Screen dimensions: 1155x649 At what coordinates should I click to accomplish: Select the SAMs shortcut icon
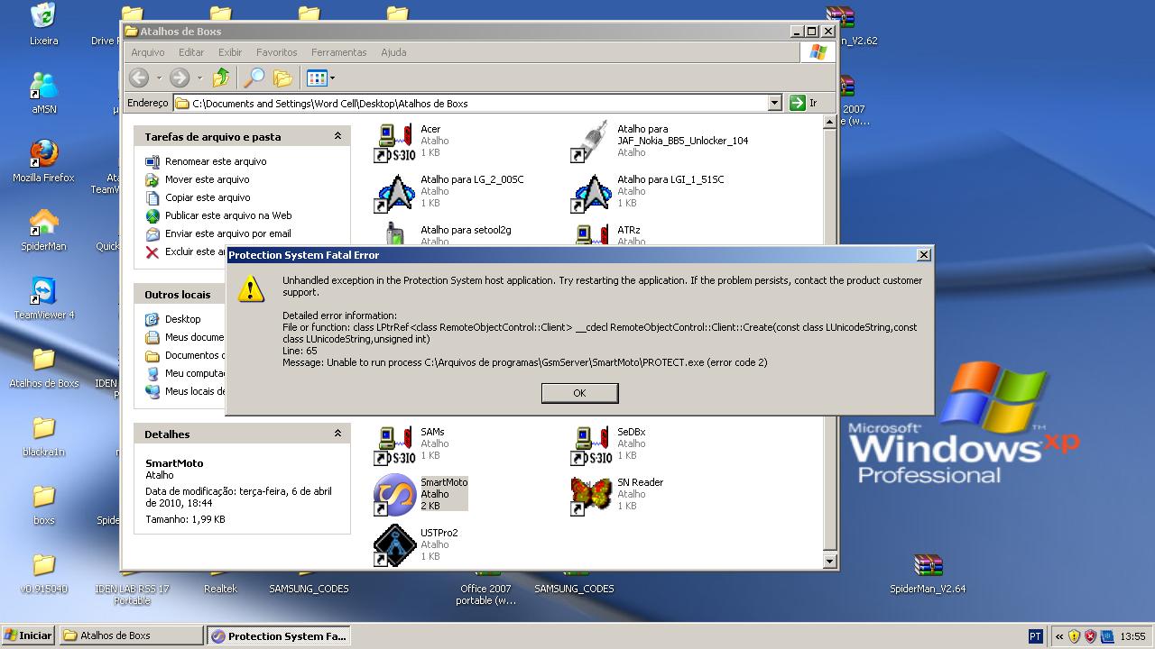point(394,445)
